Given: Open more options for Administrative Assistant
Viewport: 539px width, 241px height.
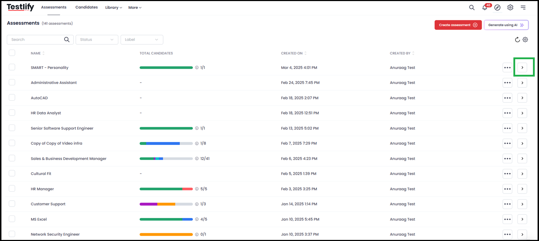Looking at the screenshot, I should (507, 83).
